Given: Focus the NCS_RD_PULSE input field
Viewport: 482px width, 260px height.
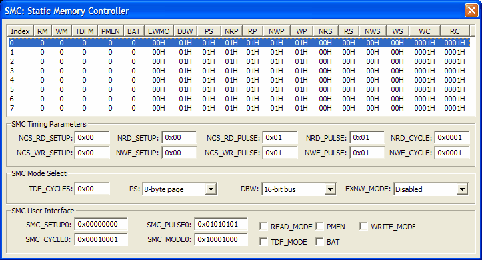Looking at the screenshot, I should (280, 137).
